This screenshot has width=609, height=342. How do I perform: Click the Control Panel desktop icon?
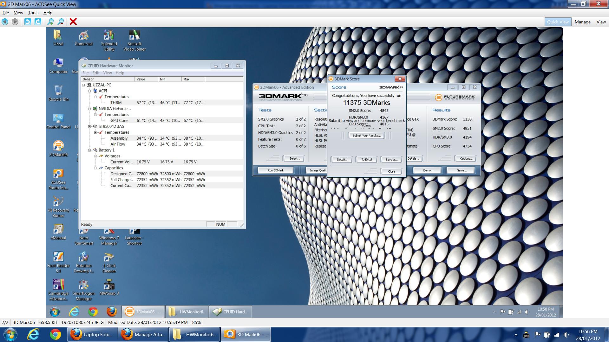click(x=58, y=121)
